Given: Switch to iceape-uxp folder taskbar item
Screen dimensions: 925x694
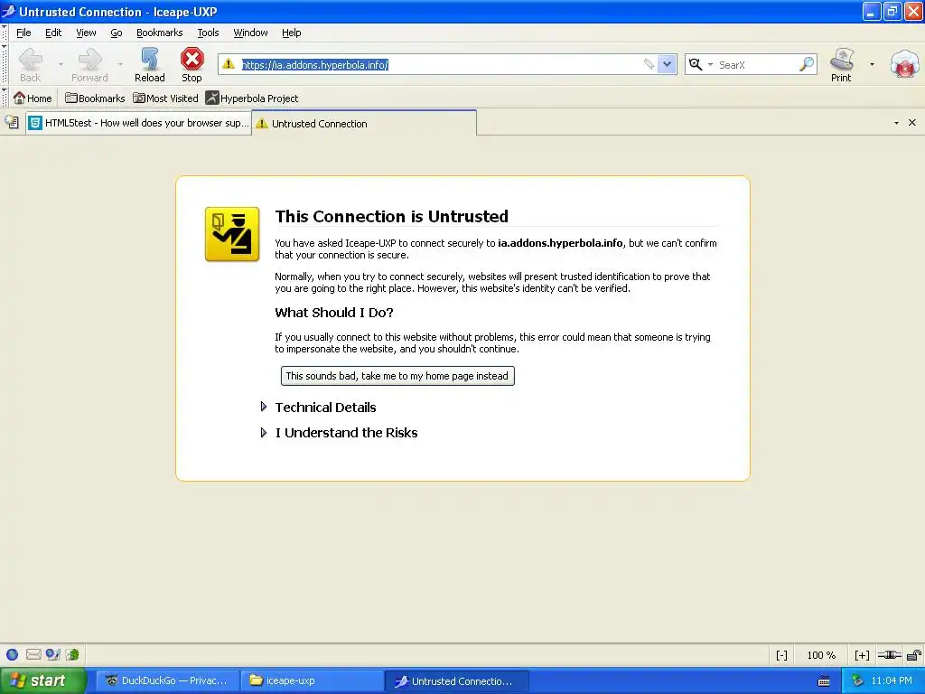Looking at the screenshot, I should click(312, 680).
